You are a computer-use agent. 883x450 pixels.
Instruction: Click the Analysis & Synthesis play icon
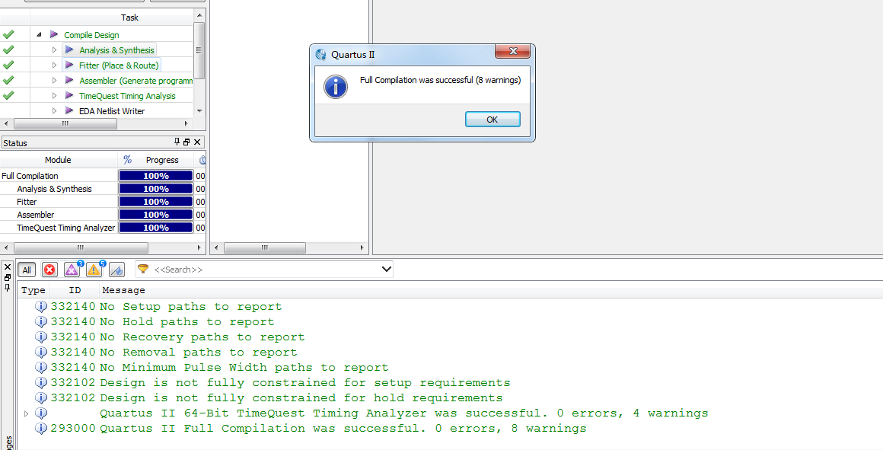[69, 49]
